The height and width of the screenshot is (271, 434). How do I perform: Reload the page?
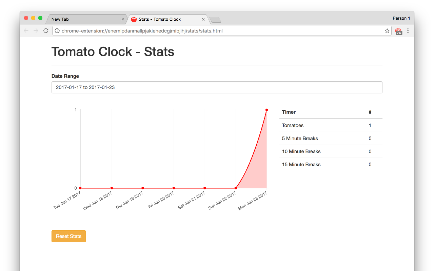(x=46, y=31)
